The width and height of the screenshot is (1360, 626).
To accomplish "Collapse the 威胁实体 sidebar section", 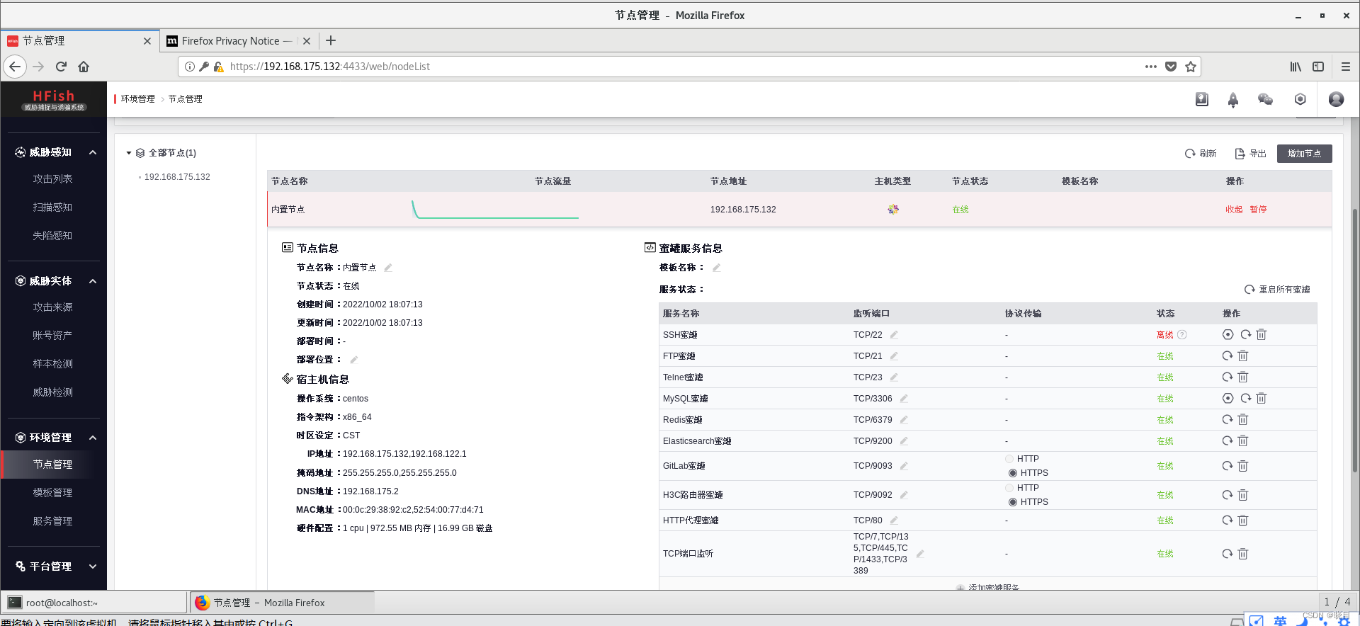I will point(93,281).
